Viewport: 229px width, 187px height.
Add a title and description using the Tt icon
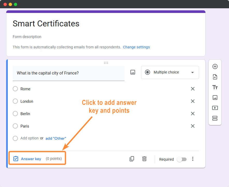point(215,87)
